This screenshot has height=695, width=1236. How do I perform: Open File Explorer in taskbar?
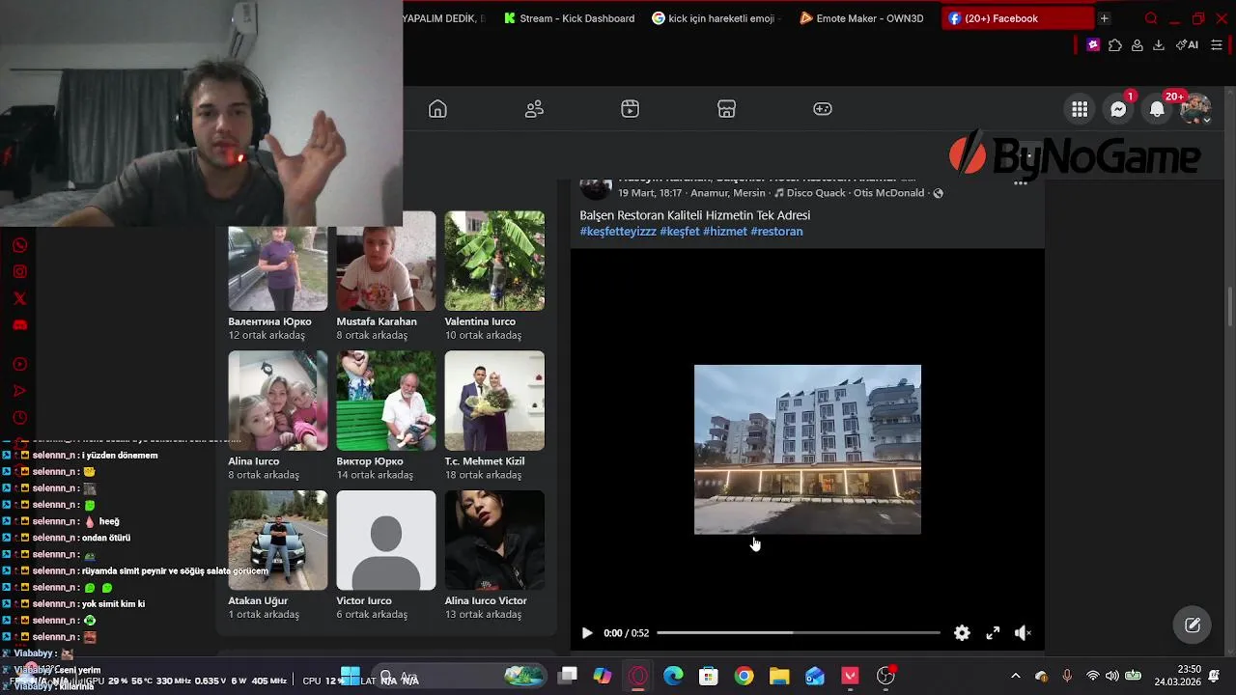coord(779,677)
